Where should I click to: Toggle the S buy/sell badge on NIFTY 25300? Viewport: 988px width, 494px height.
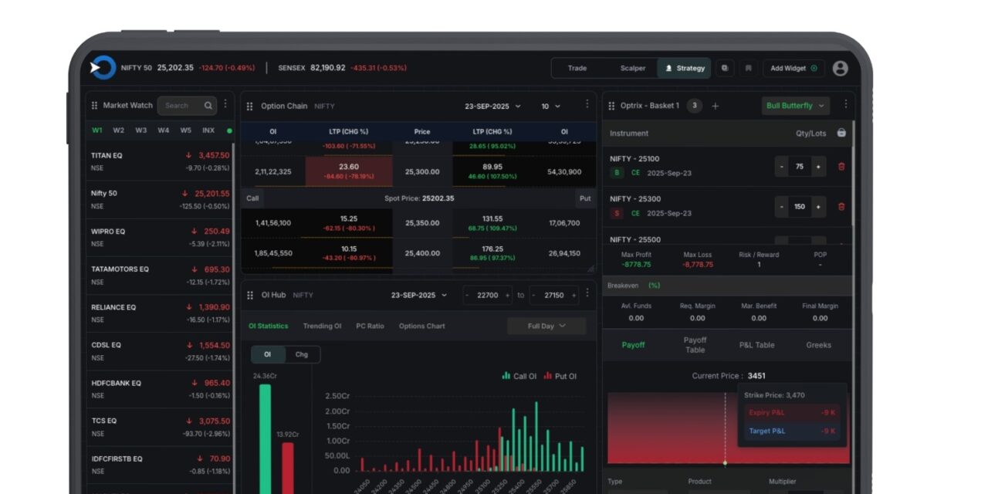pos(617,213)
